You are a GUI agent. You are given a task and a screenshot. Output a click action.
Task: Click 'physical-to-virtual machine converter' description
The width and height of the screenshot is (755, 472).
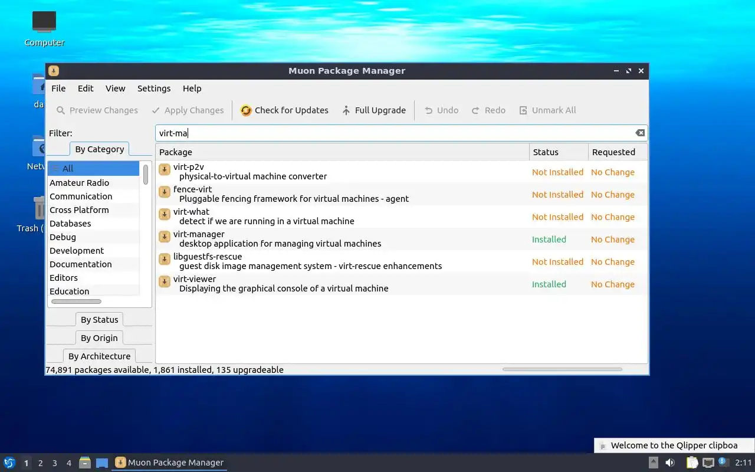(x=253, y=176)
